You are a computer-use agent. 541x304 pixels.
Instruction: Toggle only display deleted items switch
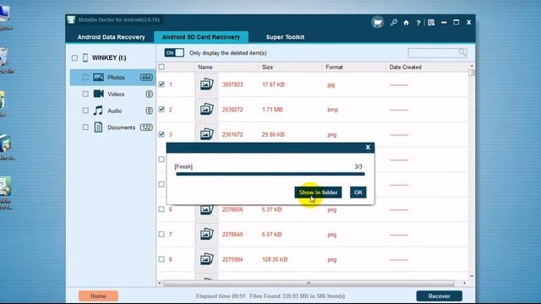pos(174,52)
